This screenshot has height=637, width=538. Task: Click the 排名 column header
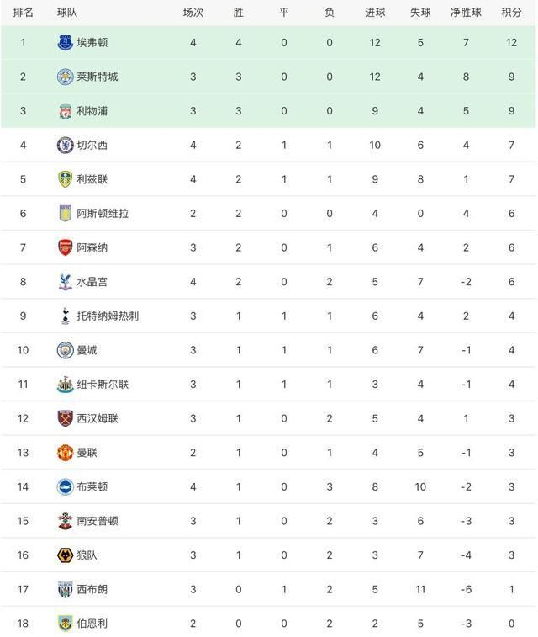click(24, 13)
